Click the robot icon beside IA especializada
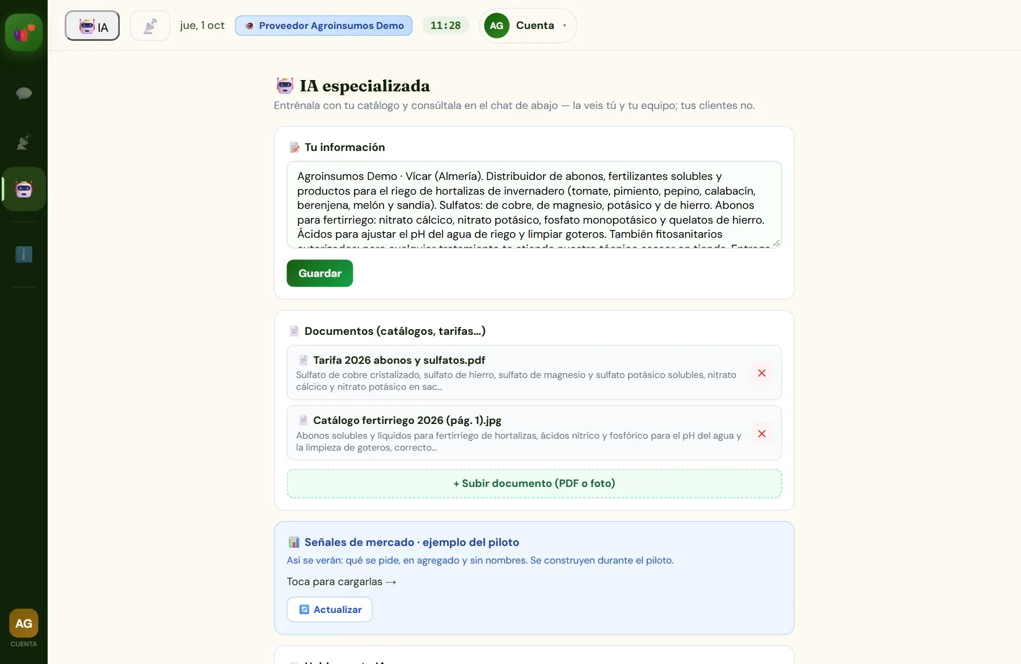Screen dimensions: 1021x664 (x=285, y=86)
